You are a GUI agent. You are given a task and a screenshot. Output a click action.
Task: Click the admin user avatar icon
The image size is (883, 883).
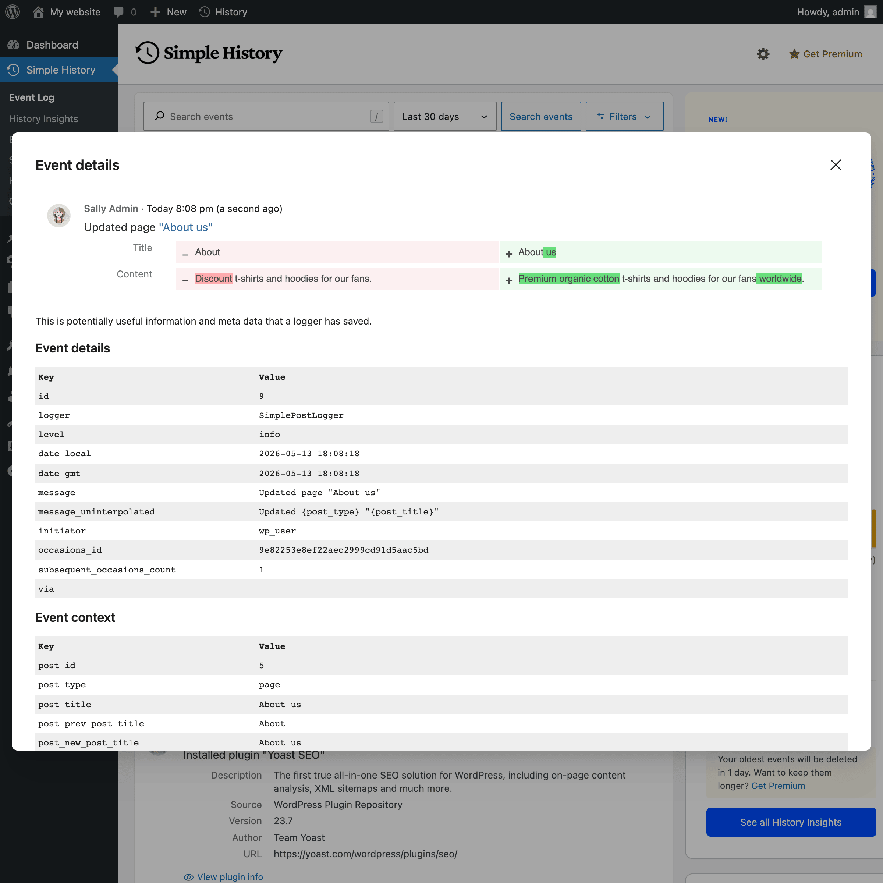point(870,12)
